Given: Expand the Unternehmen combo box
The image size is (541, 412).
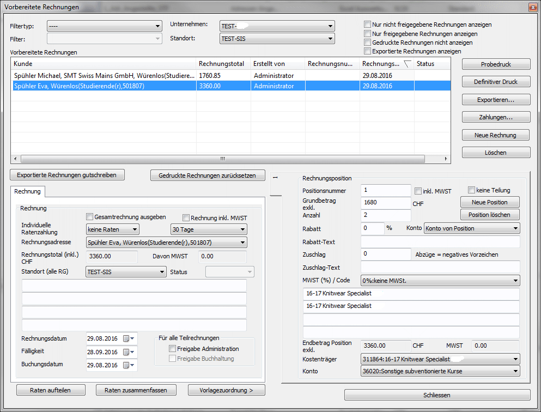Looking at the screenshot, I should pos(277,26).
